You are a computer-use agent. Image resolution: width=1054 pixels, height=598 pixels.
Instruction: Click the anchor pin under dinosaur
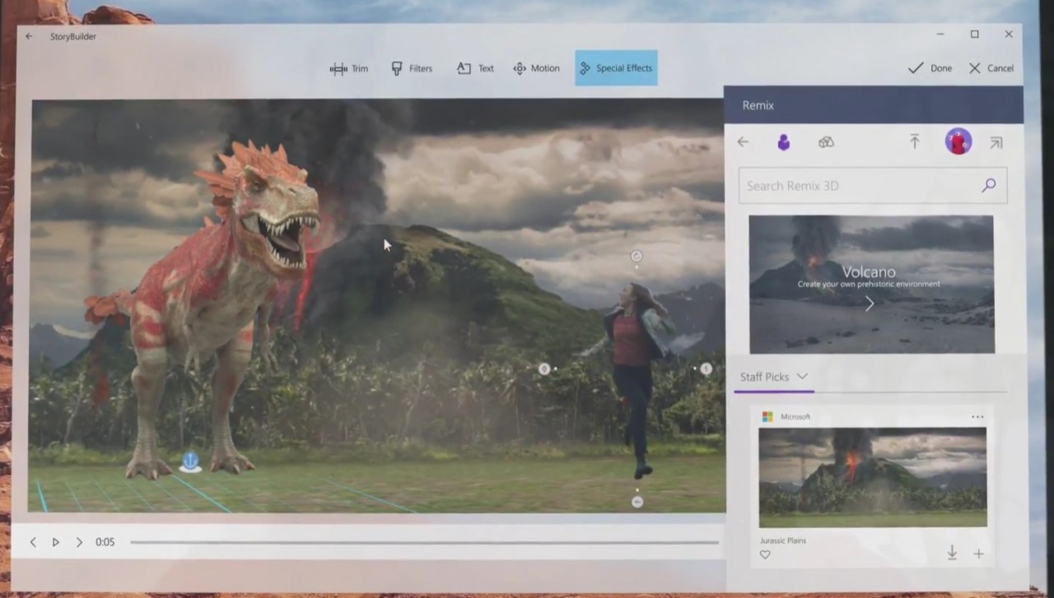coord(190,462)
